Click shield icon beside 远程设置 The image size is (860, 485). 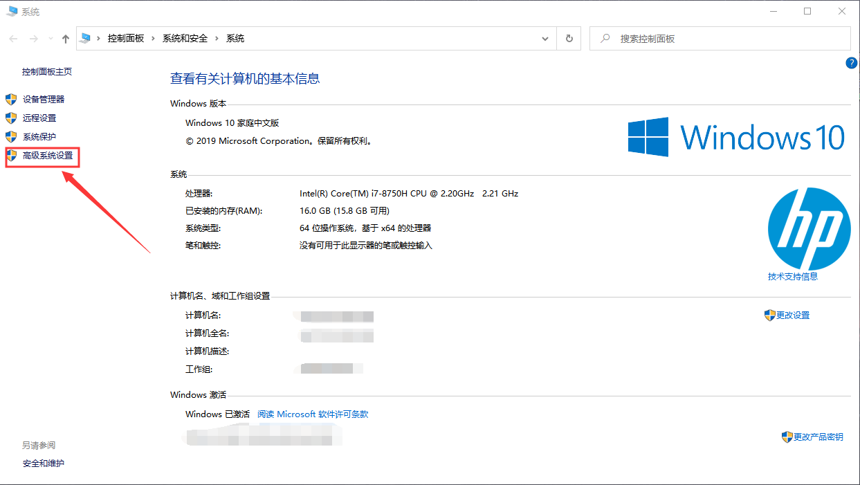[11, 118]
